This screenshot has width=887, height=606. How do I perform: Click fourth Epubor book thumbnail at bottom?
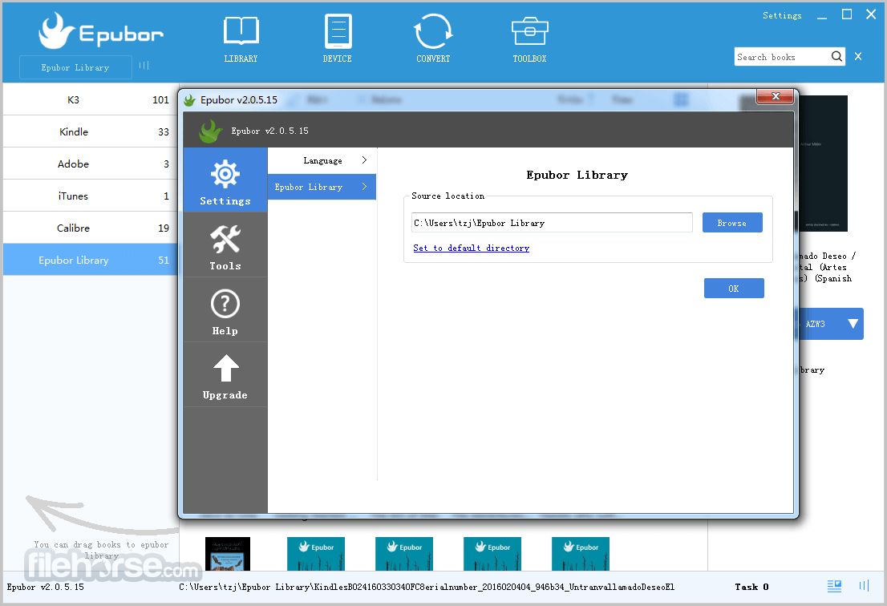492,554
